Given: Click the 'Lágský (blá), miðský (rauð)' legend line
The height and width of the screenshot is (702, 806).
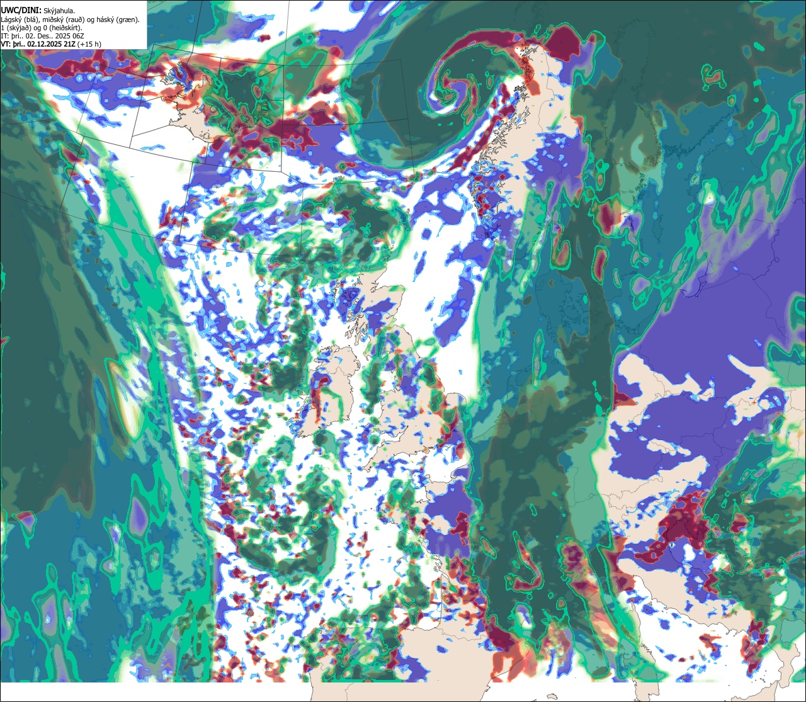Looking at the screenshot, I should [x=71, y=20].
